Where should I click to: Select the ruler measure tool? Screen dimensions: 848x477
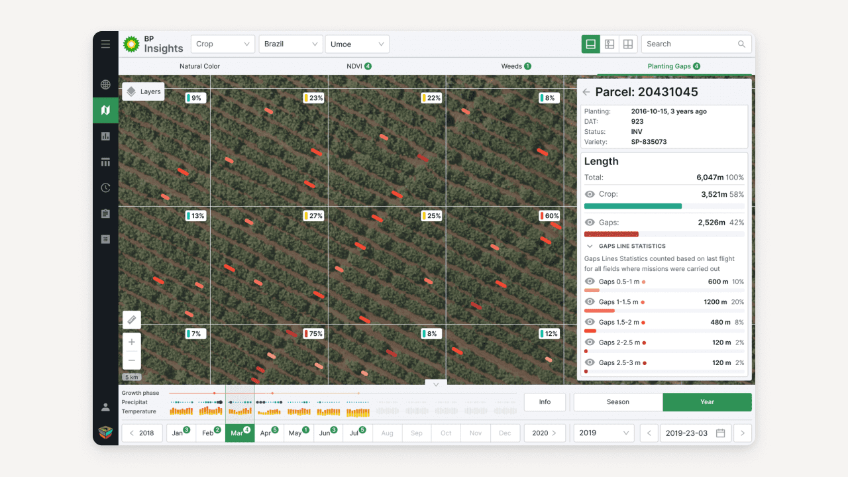point(132,320)
